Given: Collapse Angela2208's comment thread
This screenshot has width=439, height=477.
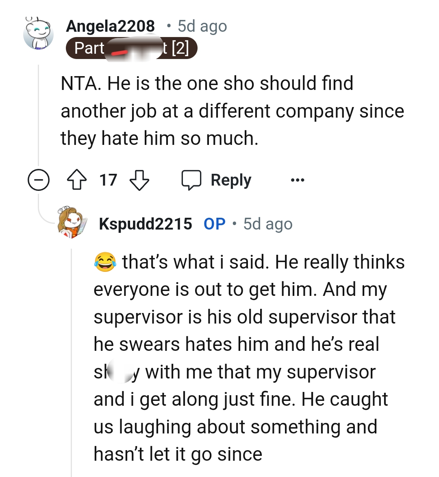Looking at the screenshot, I should point(39,179).
